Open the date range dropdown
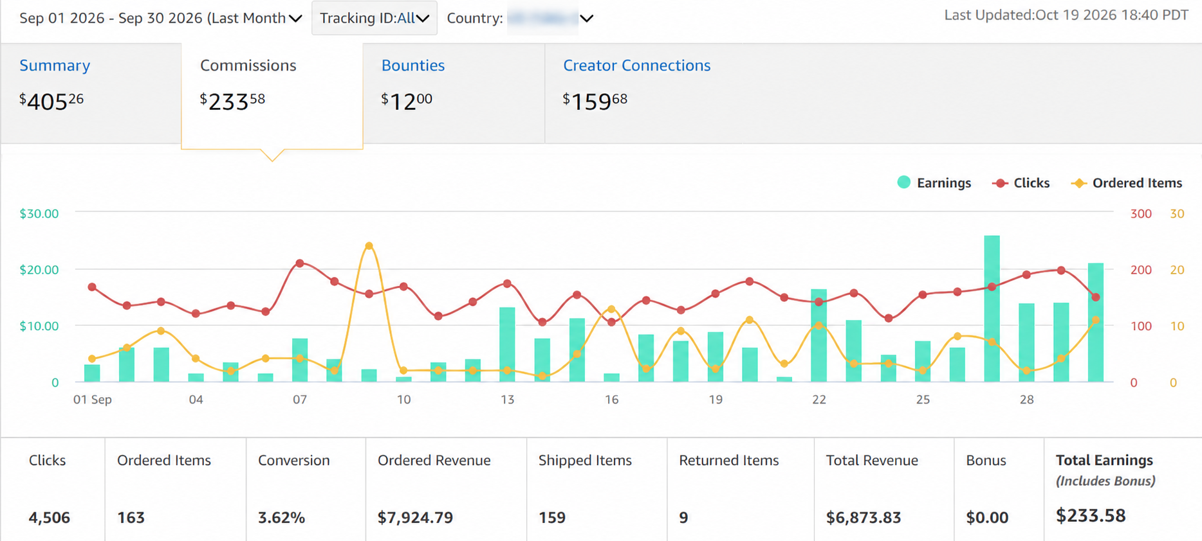Image resolution: width=1202 pixels, height=541 pixels. (161, 18)
